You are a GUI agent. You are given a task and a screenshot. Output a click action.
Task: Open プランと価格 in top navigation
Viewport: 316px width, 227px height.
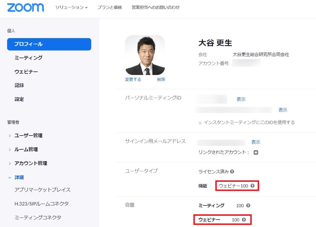click(x=110, y=7)
